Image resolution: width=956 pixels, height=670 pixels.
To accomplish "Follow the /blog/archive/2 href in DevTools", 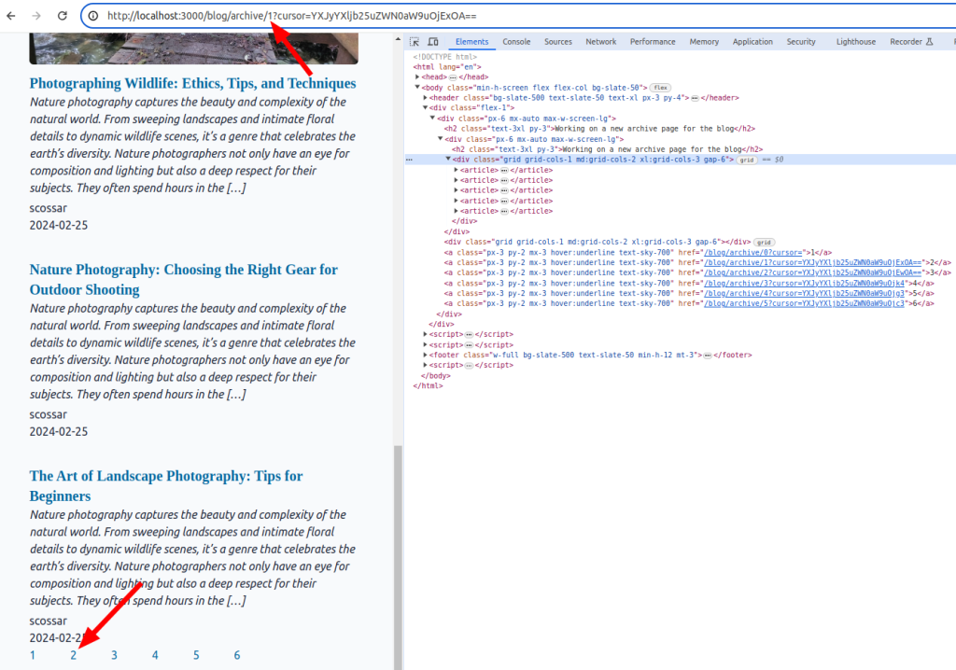I will coord(813,273).
